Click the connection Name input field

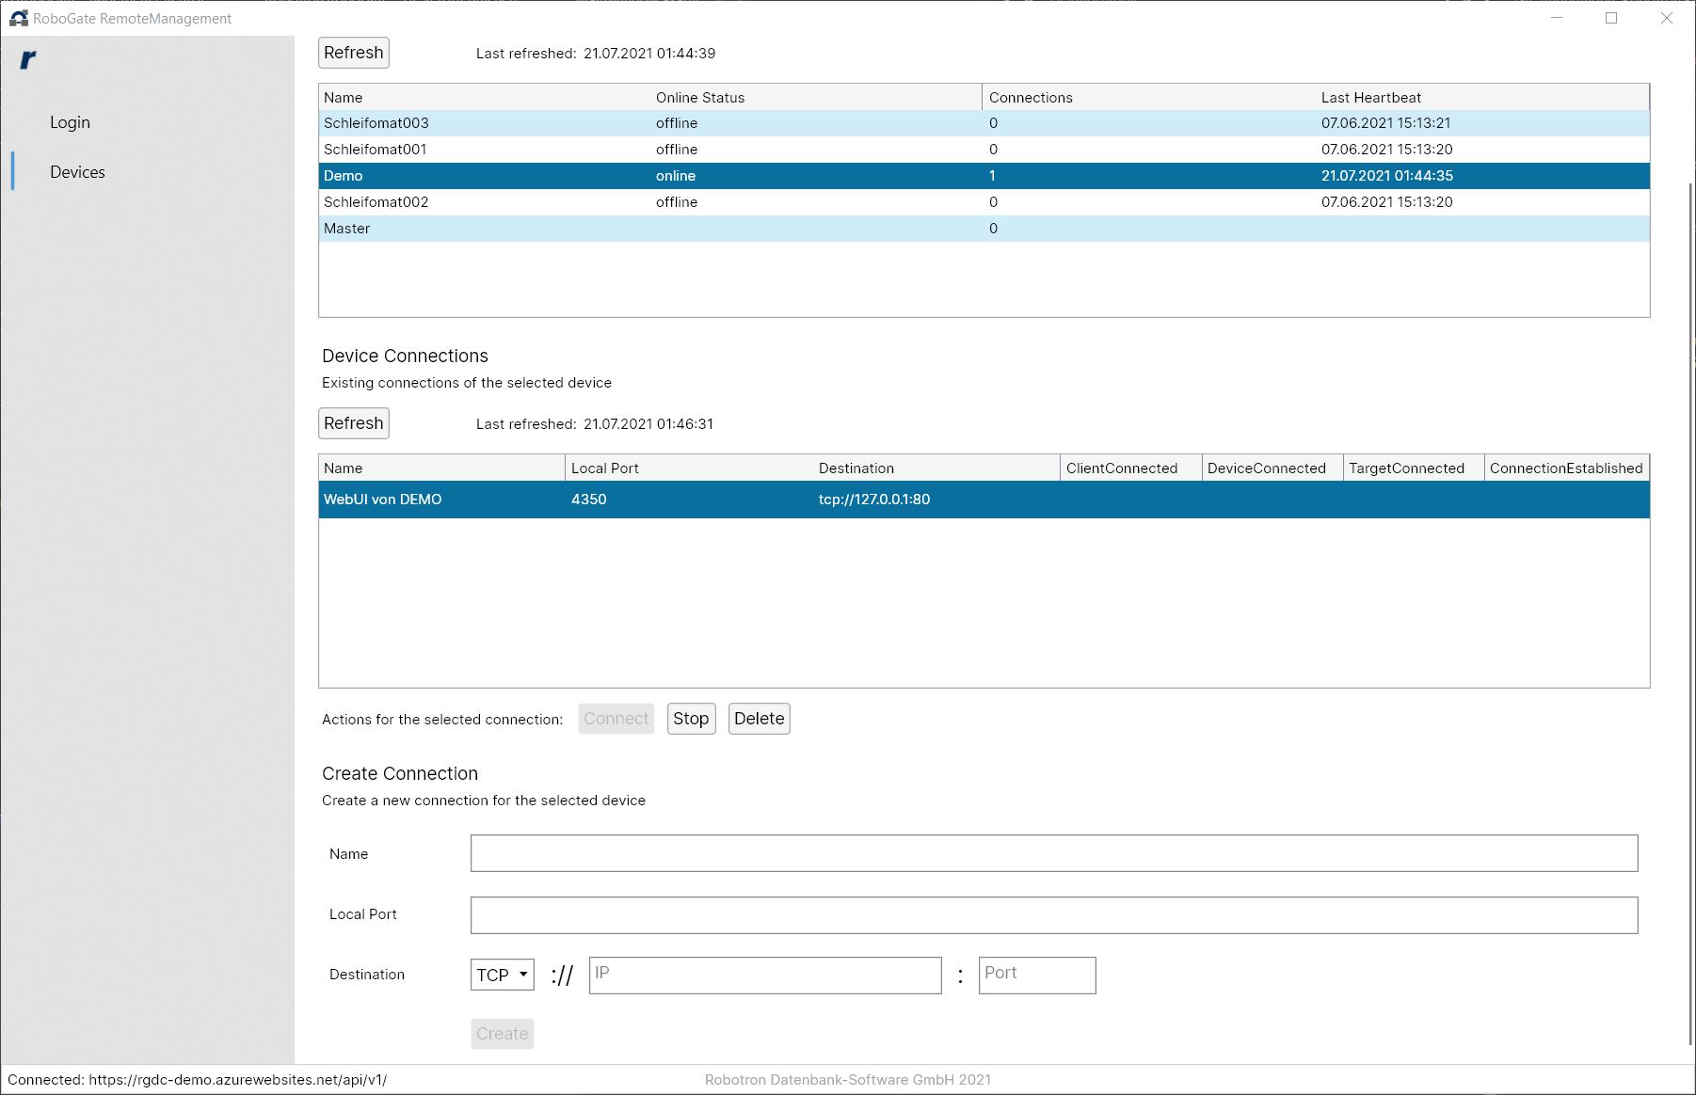point(1053,853)
